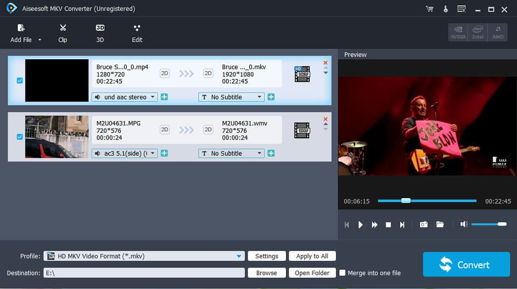Click the preview seek slider handle

click(406, 201)
